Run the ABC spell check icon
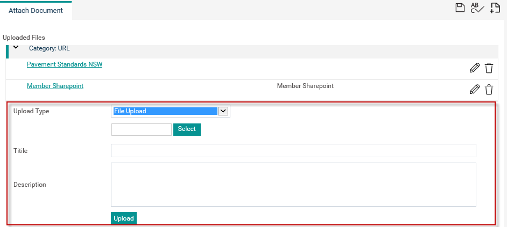 477,8
